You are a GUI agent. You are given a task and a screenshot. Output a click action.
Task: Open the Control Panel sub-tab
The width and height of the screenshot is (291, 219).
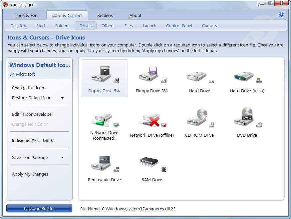coord(179,26)
